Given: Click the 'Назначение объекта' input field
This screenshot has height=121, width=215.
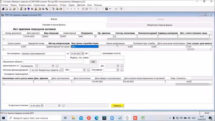Looking at the screenshot, I should point(53,62).
